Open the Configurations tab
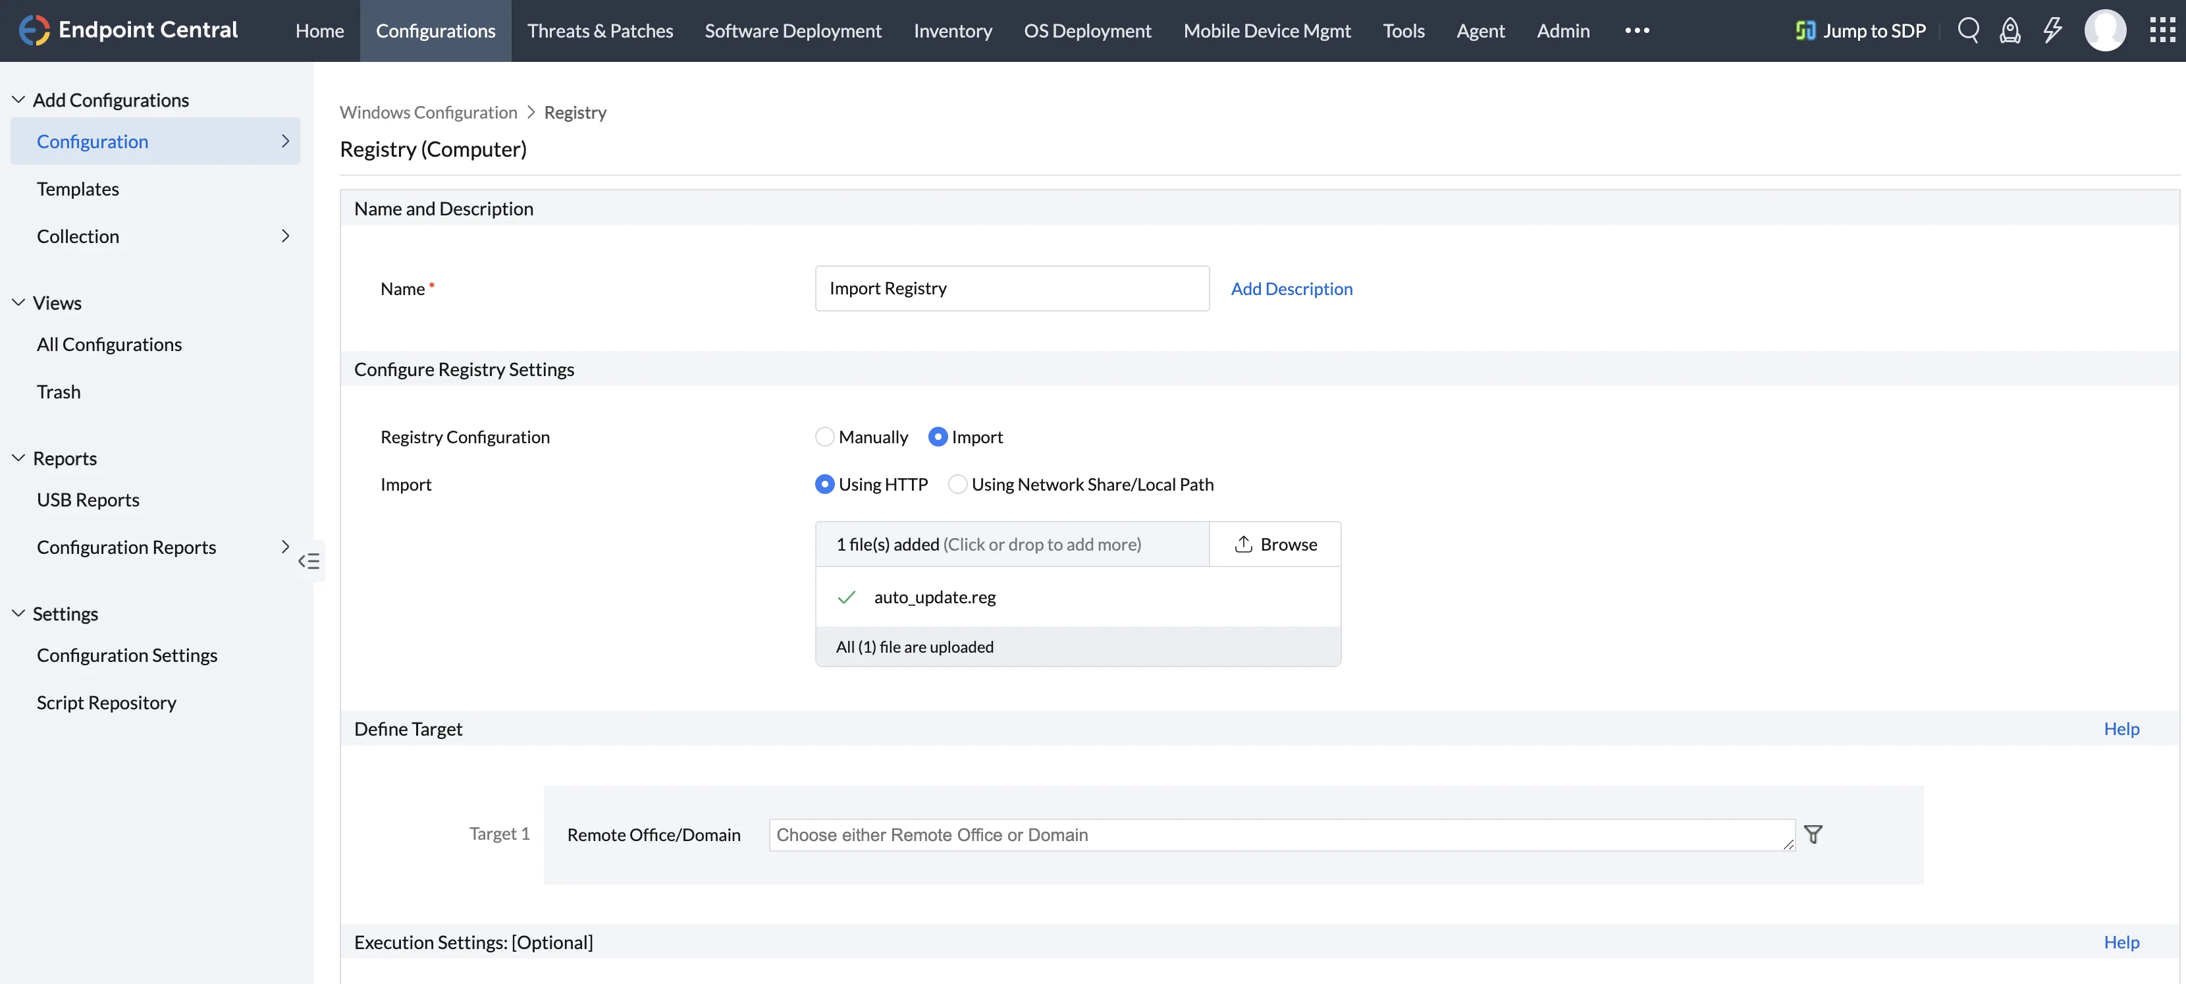2186x984 pixels. 435,30
